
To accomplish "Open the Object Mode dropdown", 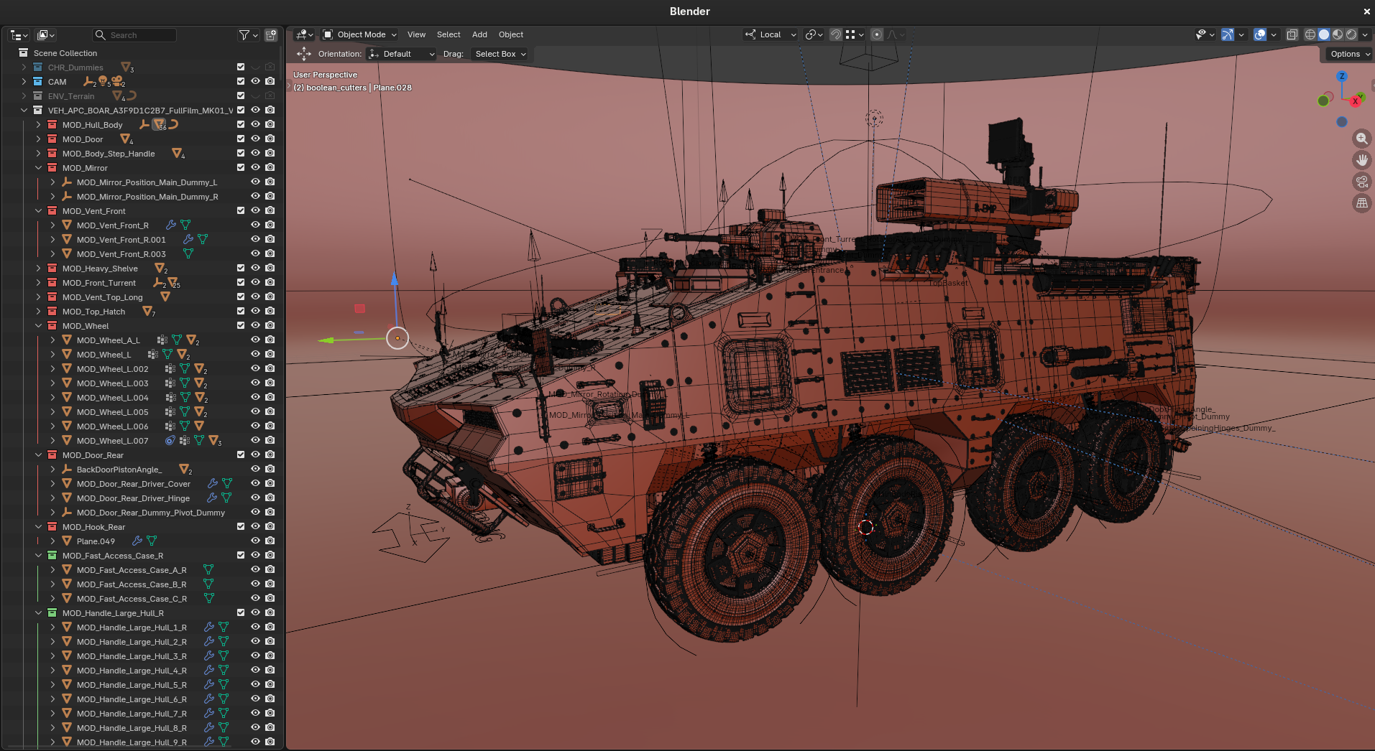I will [359, 34].
